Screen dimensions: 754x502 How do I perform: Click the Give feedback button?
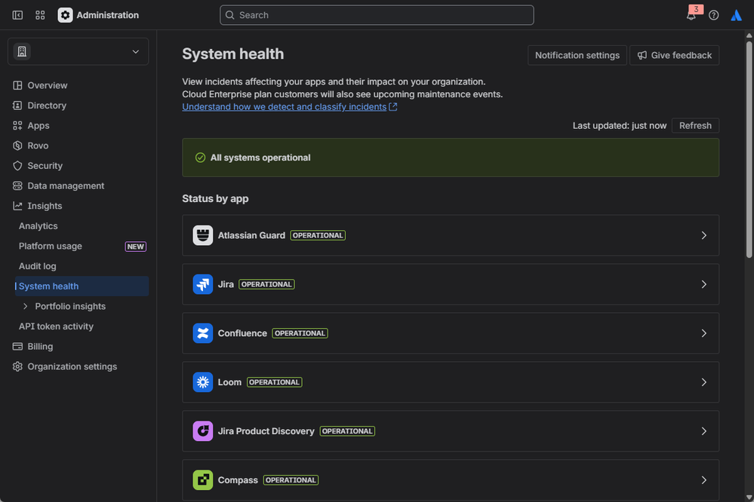click(674, 55)
